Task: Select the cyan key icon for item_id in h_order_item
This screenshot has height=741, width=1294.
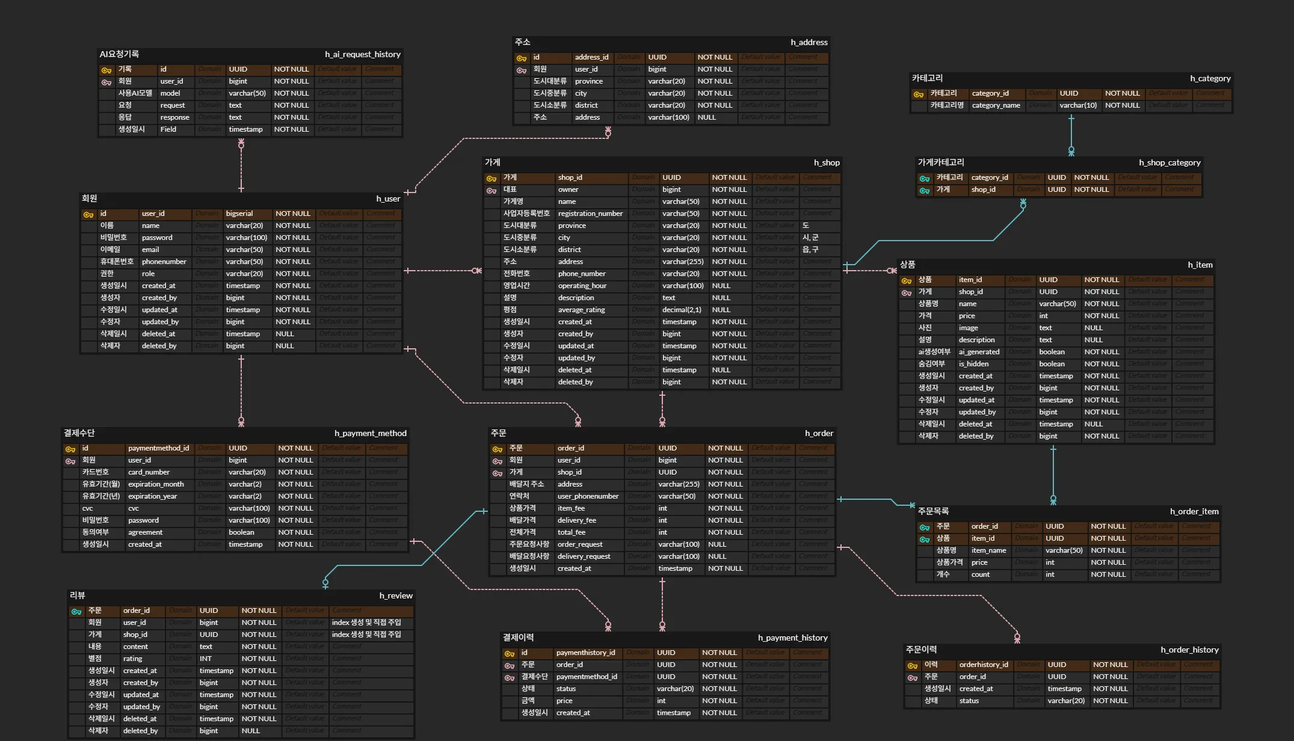Action: click(925, 539)
